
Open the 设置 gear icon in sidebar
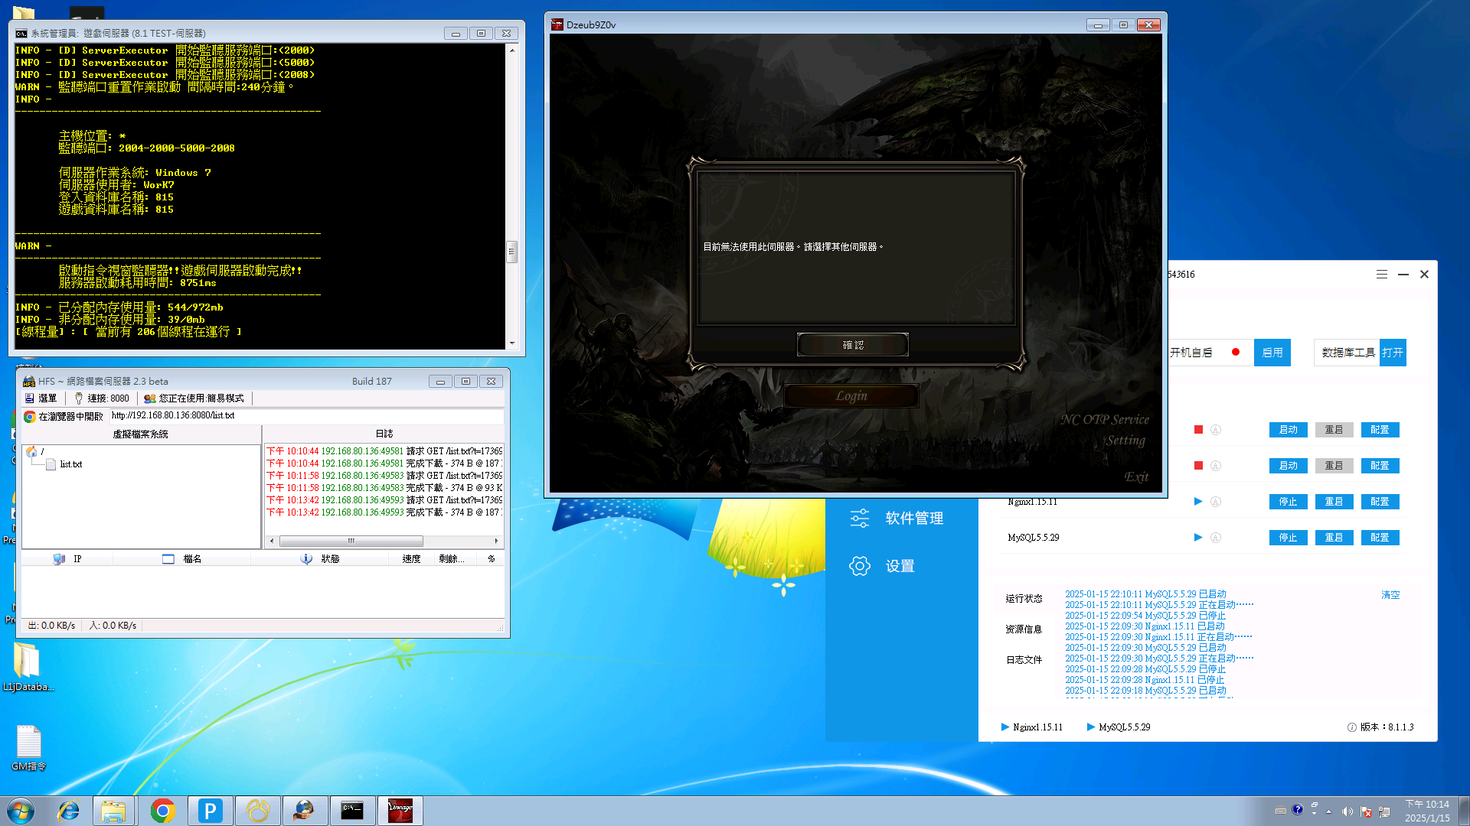(860, 566)
